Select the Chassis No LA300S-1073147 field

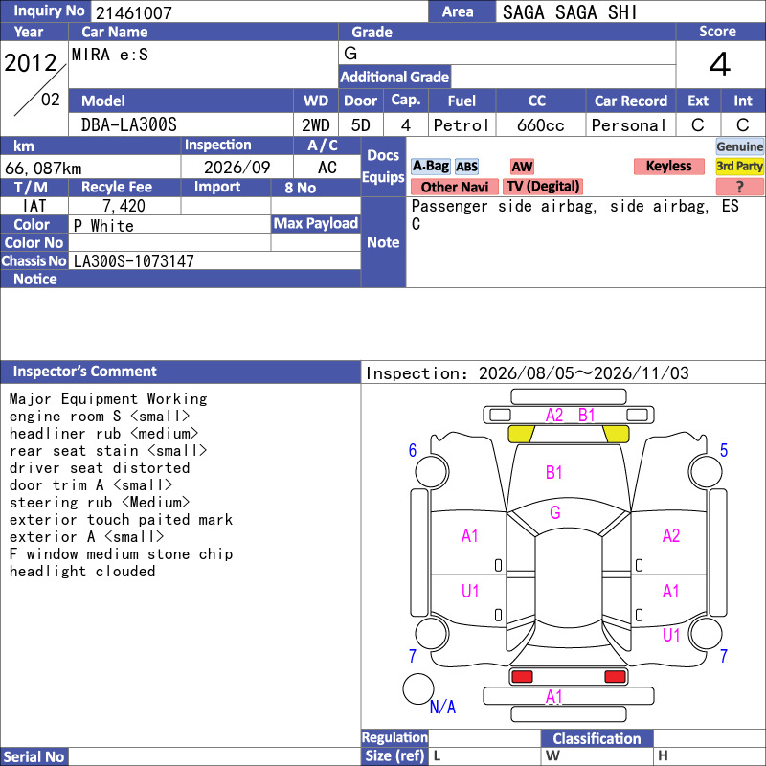click(x=214, y=260)
